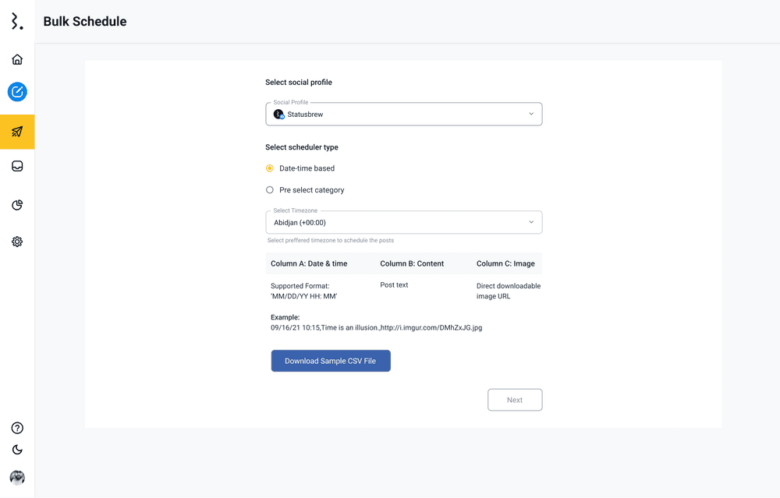Open the Home sidebar icon
Image resolution: width=780 pixels, height=498 pixels.
[17, 59]
